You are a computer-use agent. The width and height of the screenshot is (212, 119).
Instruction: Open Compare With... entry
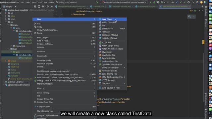coord(65,106)
